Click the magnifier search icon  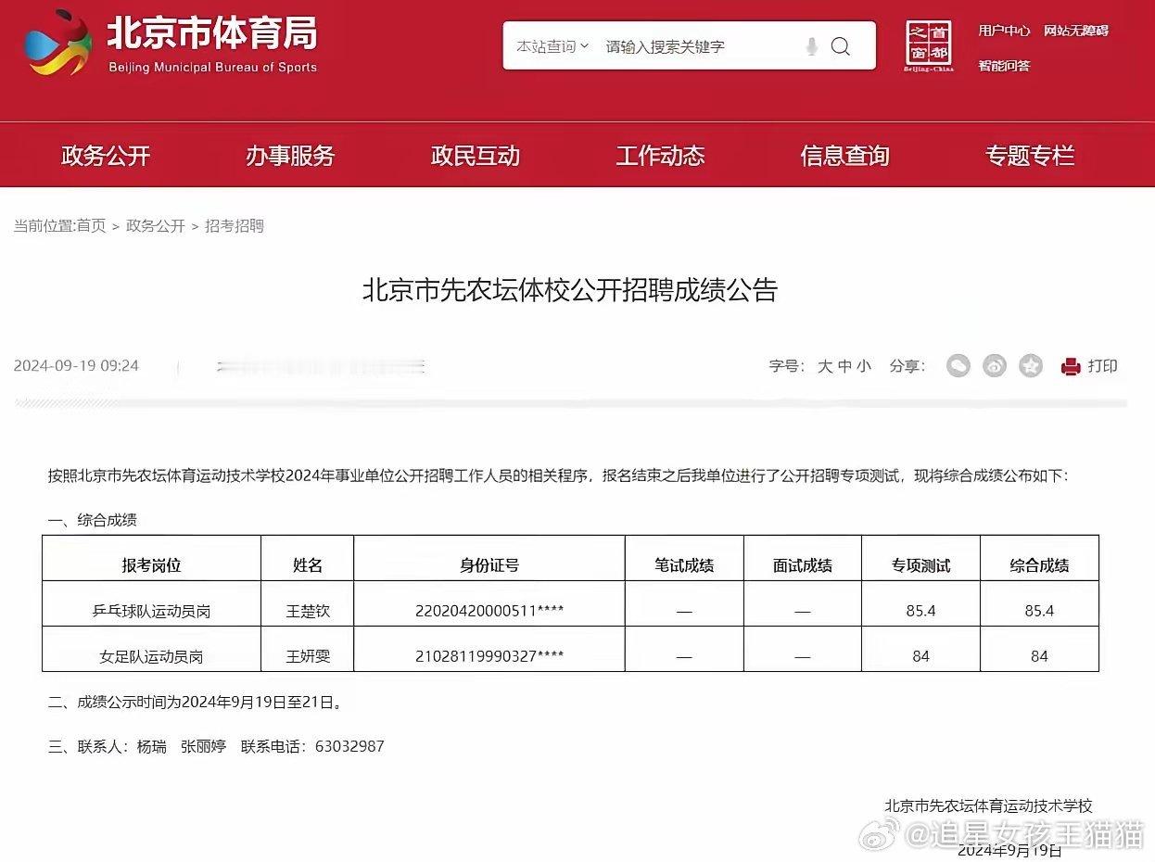(841, 46)
